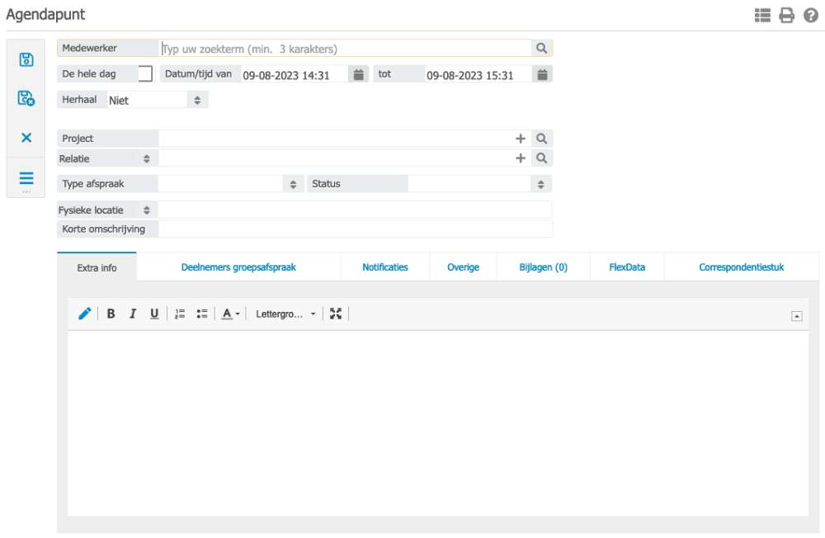Search projects with magnifier icon
Image resolution: width=825 pixels, height=538 pixels.
coord(541,139)
